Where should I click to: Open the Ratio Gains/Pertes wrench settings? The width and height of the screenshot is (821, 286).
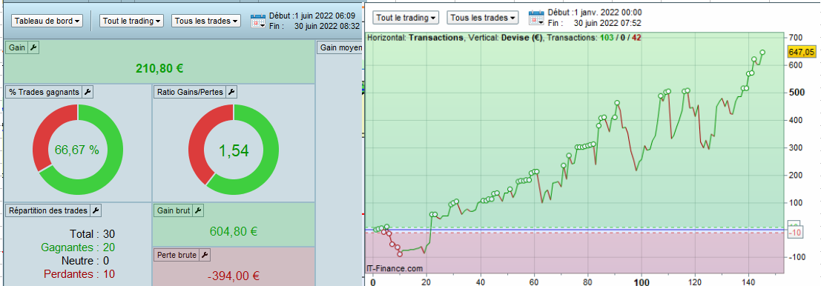tap(231, 92)
